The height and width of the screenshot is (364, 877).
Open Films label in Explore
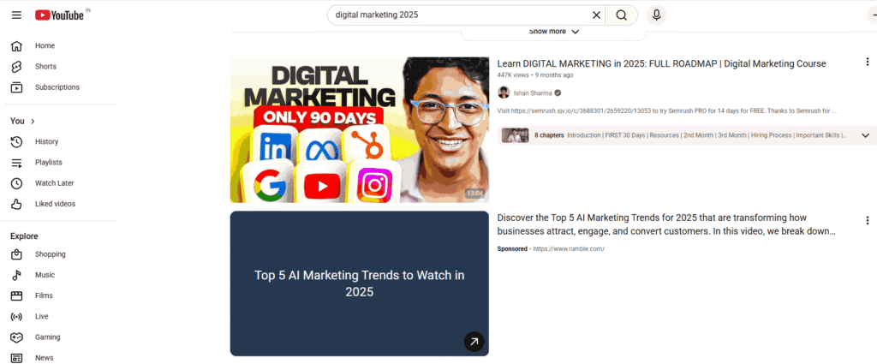(45, 295)
